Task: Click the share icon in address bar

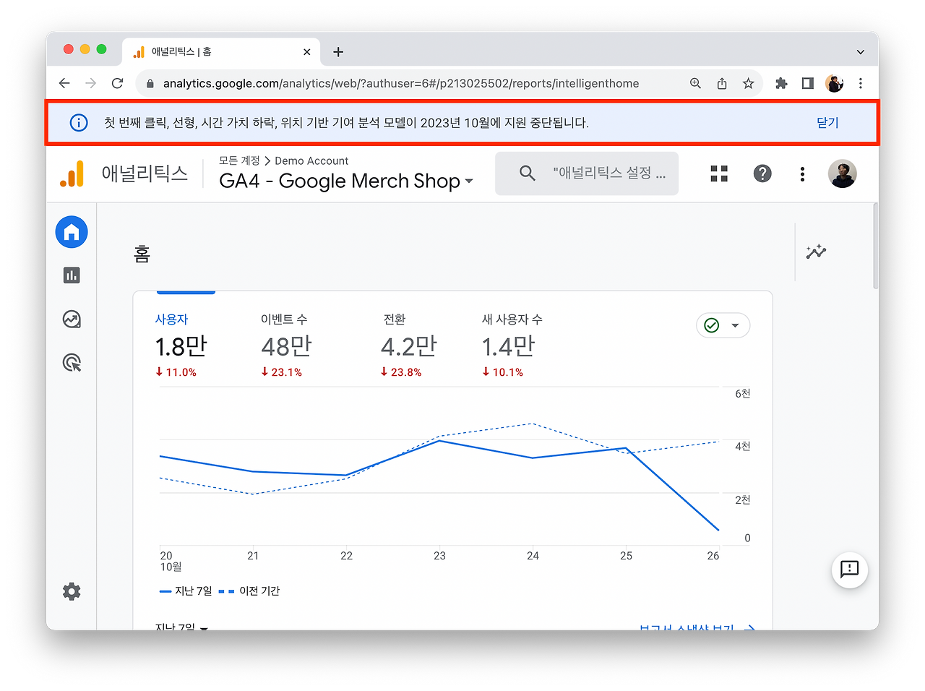Action: pos(722,83)
